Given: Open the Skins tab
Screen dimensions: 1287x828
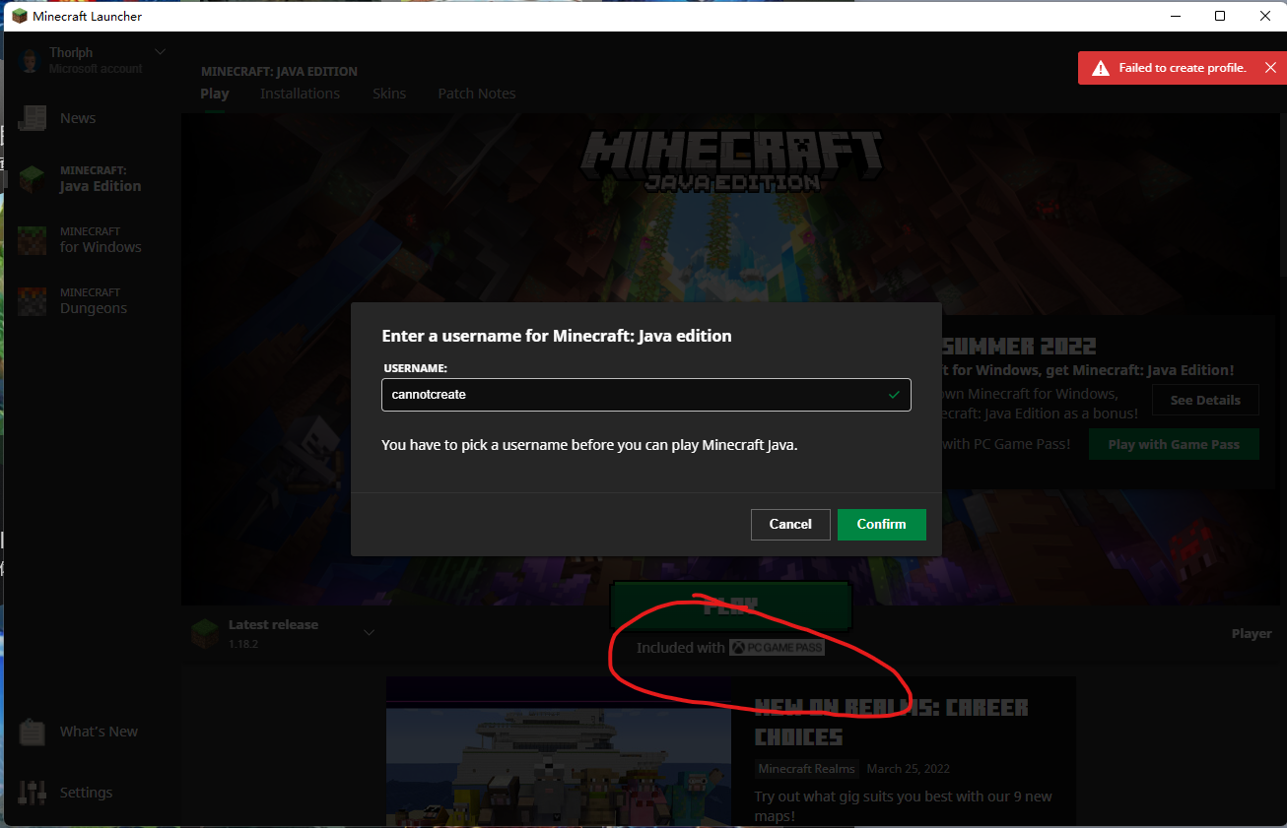Looking at the screenshot, I should point(389,94).
